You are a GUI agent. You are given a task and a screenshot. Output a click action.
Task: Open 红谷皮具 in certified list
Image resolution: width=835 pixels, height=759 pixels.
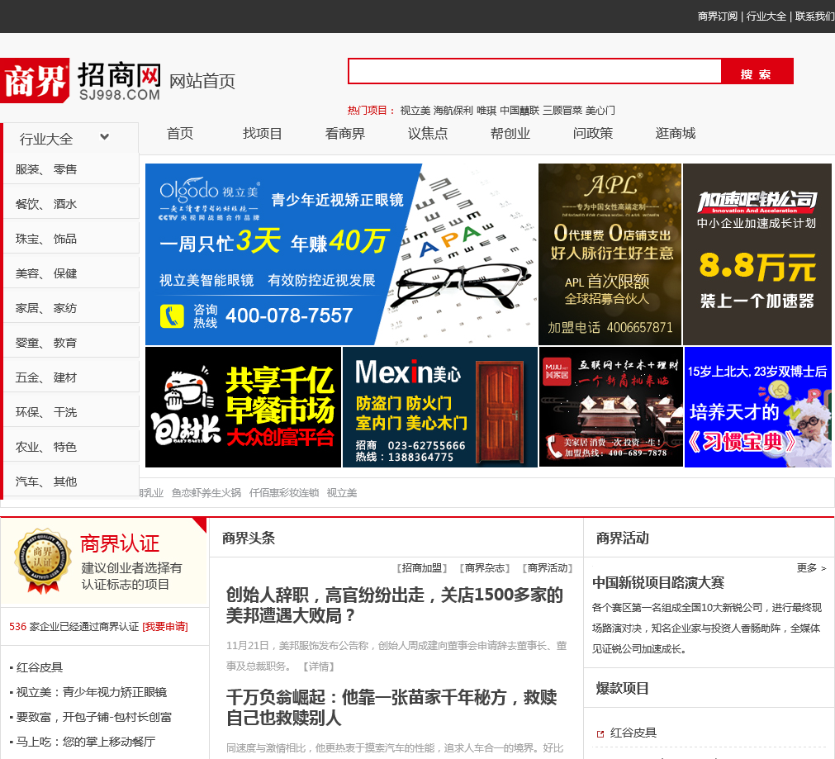(x=40, y=667)
